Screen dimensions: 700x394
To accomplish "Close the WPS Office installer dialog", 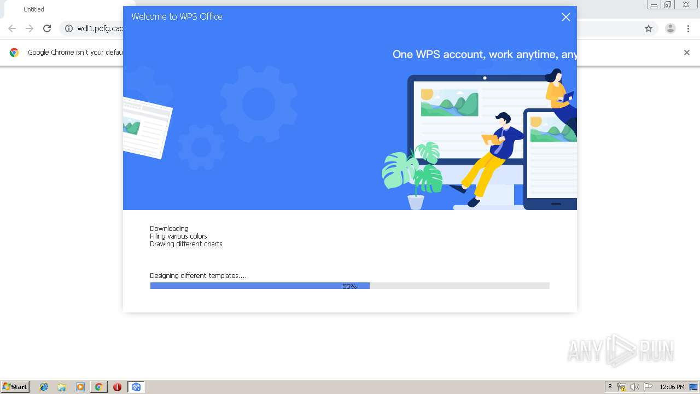I will pyautogui.click(x=565, y=17).
